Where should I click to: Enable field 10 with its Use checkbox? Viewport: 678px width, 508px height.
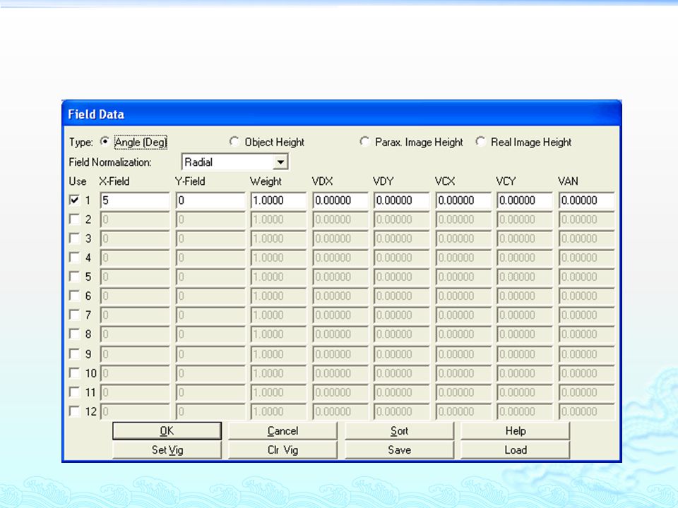click(74, 373)
